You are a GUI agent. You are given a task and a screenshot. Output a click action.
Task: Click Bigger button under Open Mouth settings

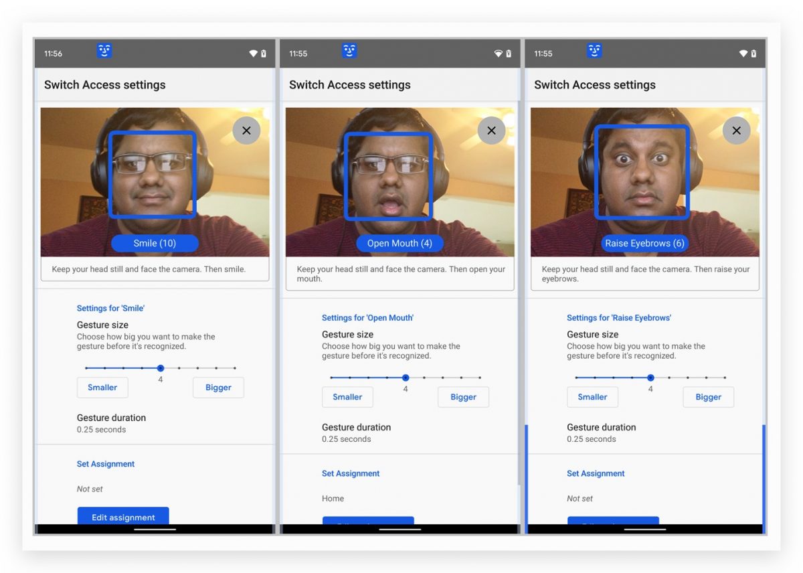click(463, 397)
